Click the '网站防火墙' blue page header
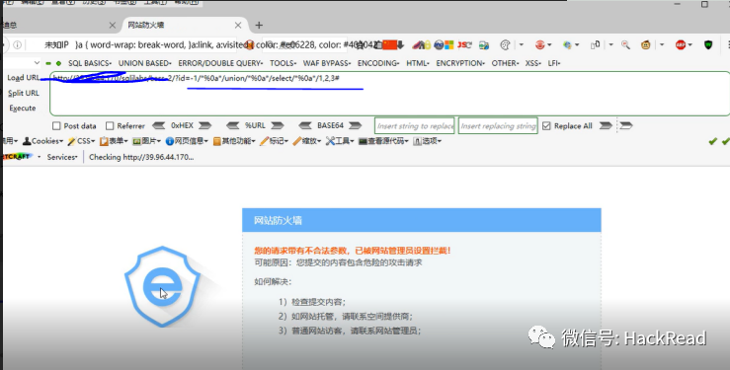The image size is (730, 370). pyautogui.click(x=422, y=220)
